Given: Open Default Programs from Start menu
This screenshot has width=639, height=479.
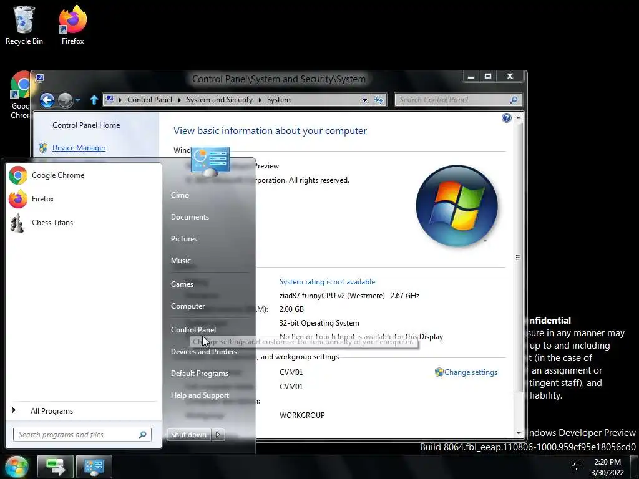Looking at the screenshot, I should point(200,374).
